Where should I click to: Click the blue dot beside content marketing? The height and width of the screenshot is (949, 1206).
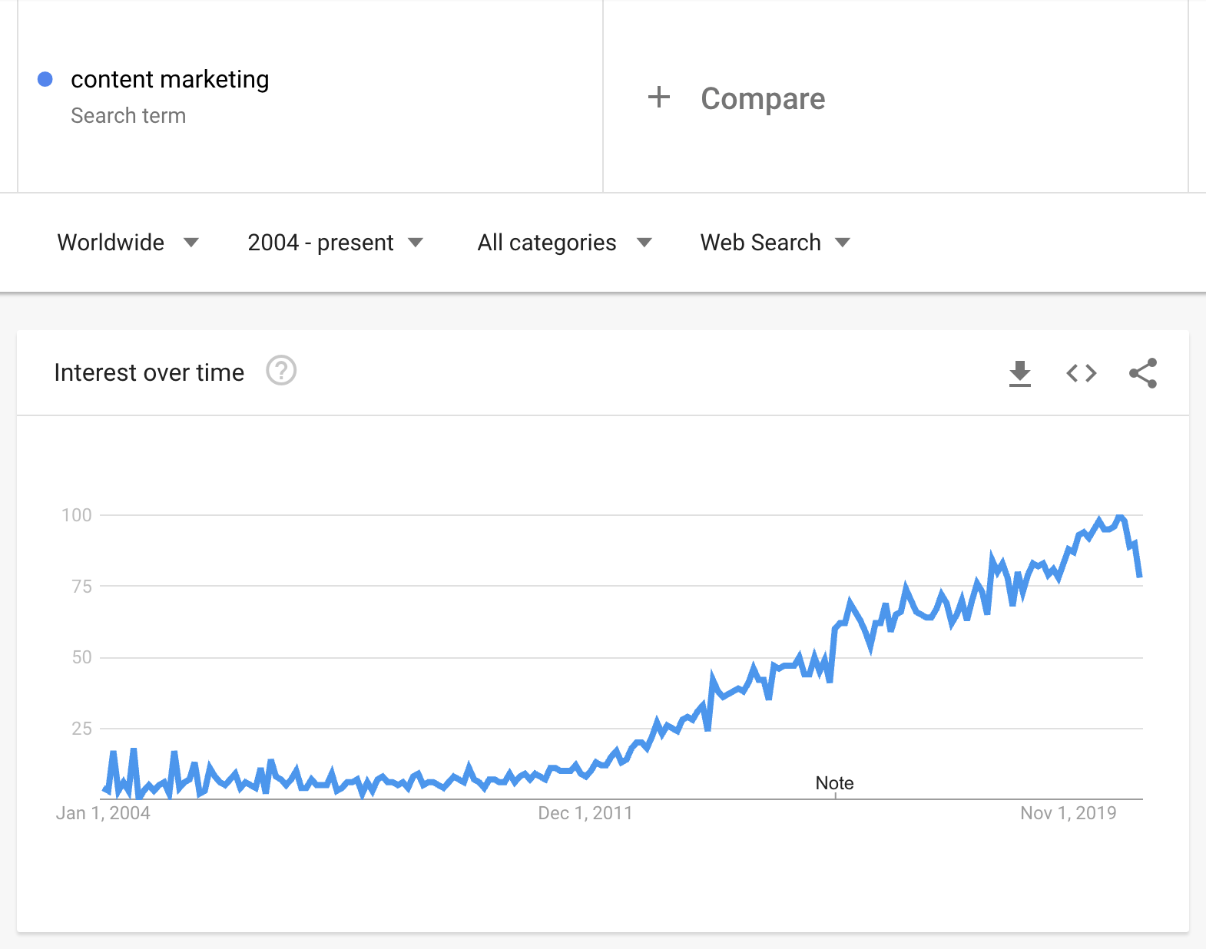(x=45, y=79)
